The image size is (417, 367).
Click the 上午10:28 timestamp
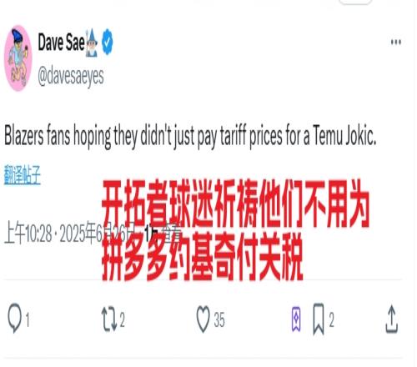pos(28,233)
